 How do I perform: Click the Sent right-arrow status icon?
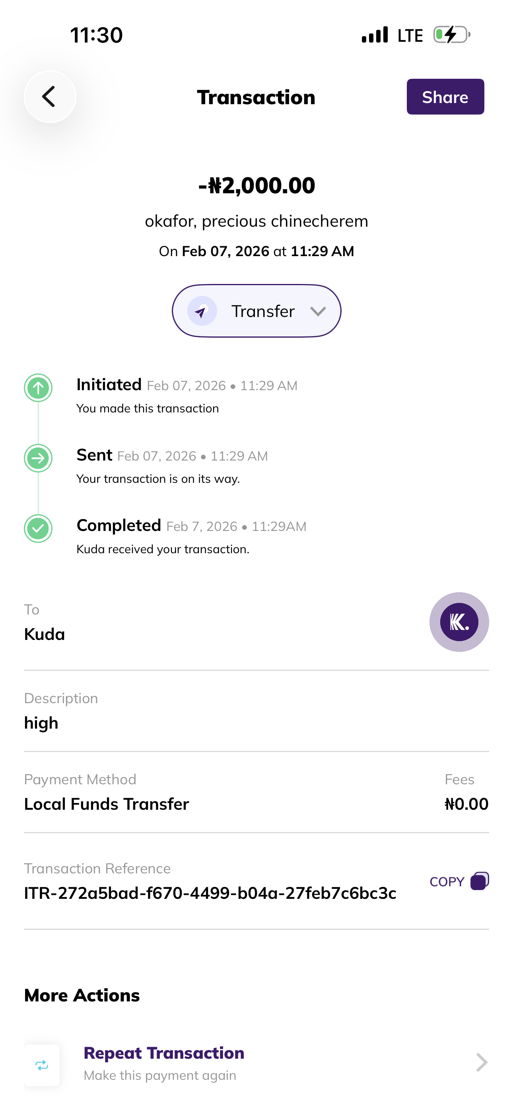click(38, 458)
